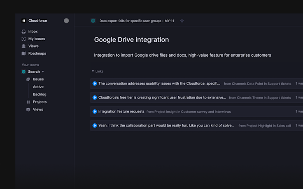Image resolution: width=303 pixels, height=189 pixels.
Task: Click the My issues icon
Action: (x=24, y=39)
